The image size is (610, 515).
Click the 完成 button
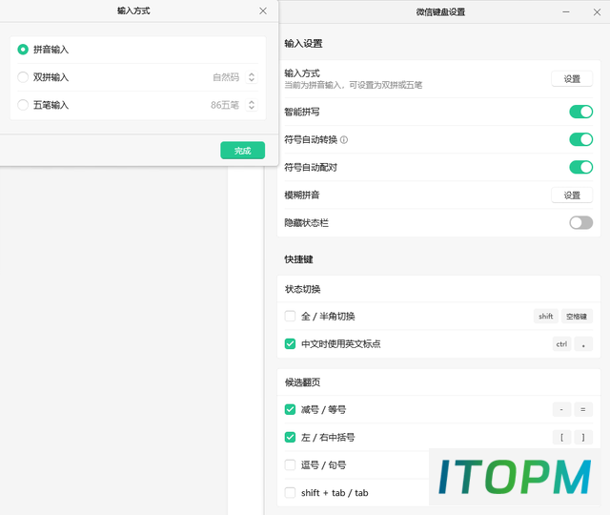pyautogui.click(x=243, y=151)
